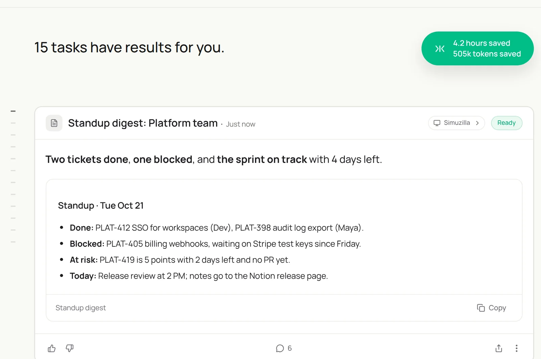Click the 4.2 hours saved badge
Image resolution: width=541 pixels, height=359 pixels.
click(477, 48)
